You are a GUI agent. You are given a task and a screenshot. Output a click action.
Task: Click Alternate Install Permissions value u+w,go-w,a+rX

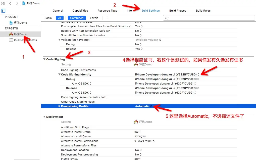[x=144, y=141]
